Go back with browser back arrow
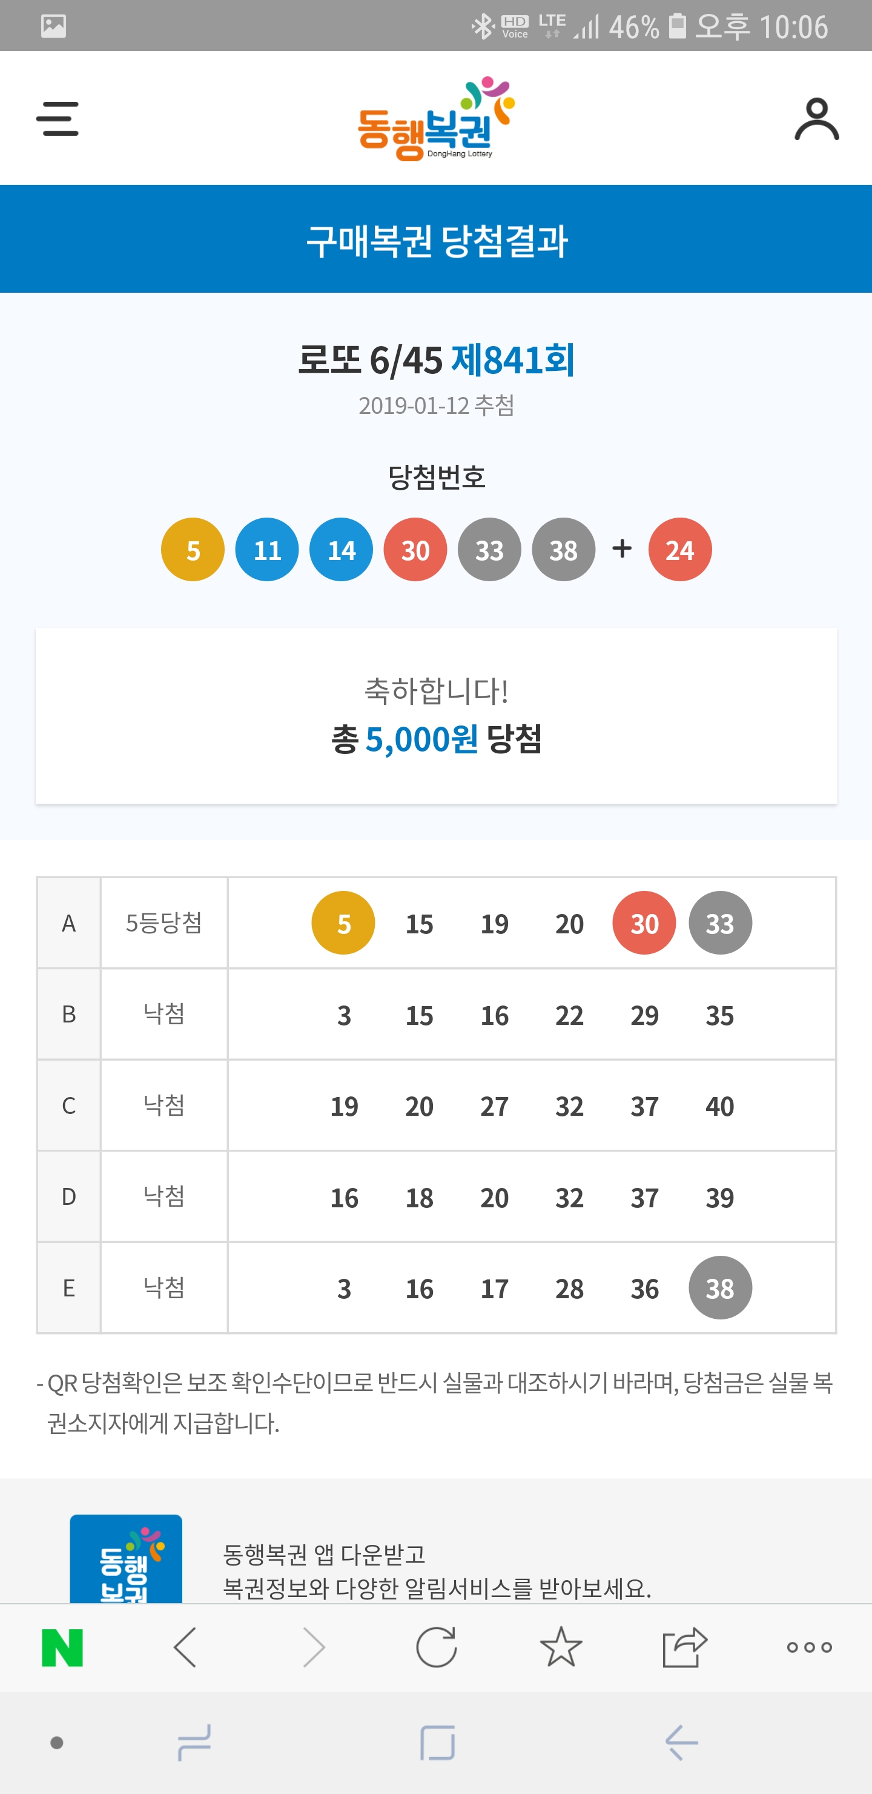Image resolution: width=872 pixels, height=1794 pixels. pyautogui.click(x=186, y=1647)
